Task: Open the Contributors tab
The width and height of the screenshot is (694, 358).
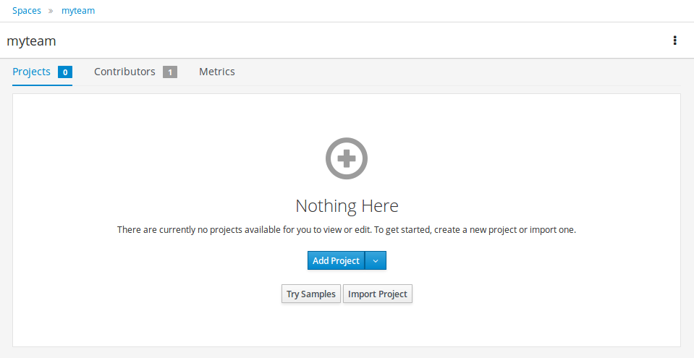Action: (x=135, y=72)
